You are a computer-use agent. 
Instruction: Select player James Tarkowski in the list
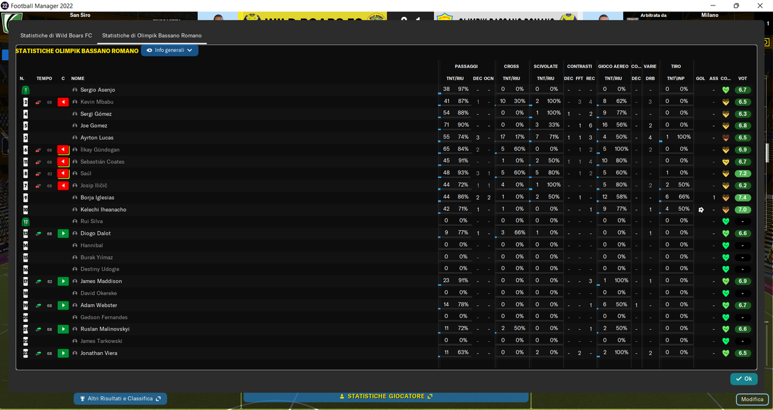[100, 341]
